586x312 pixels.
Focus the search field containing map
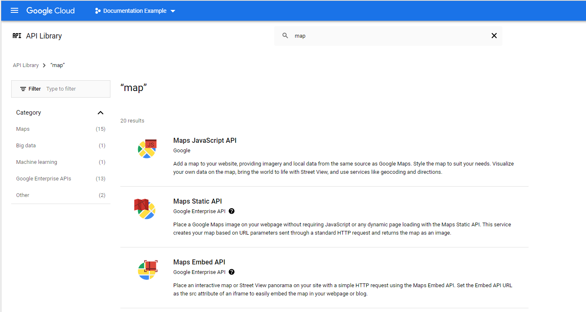[388, 36]
